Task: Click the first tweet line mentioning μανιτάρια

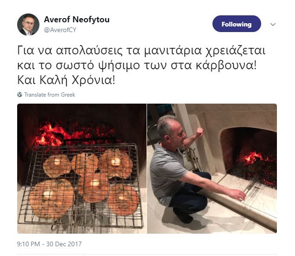Action: tap(141, 51)
